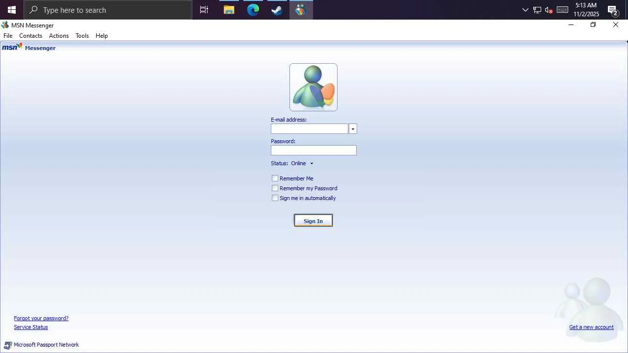
Task: Follow the Forgot your password link
Action: pyautogui.click(x=41, y=318)
